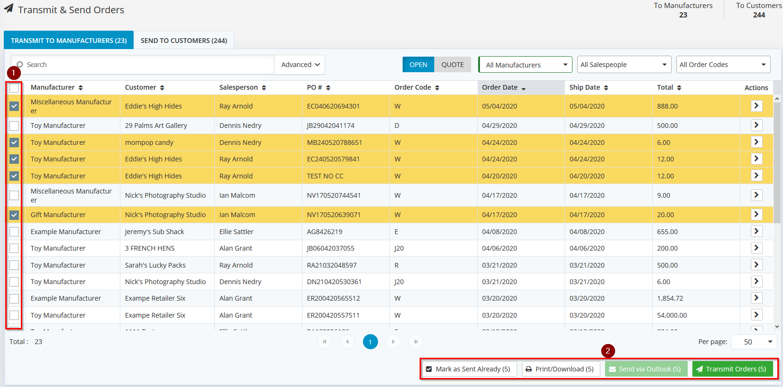
Task: Click the previous page arrow icon
Action: point(347,342)
